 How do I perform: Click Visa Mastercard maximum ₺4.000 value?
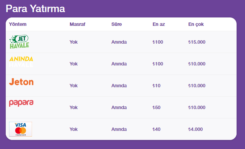coord(195,129)
